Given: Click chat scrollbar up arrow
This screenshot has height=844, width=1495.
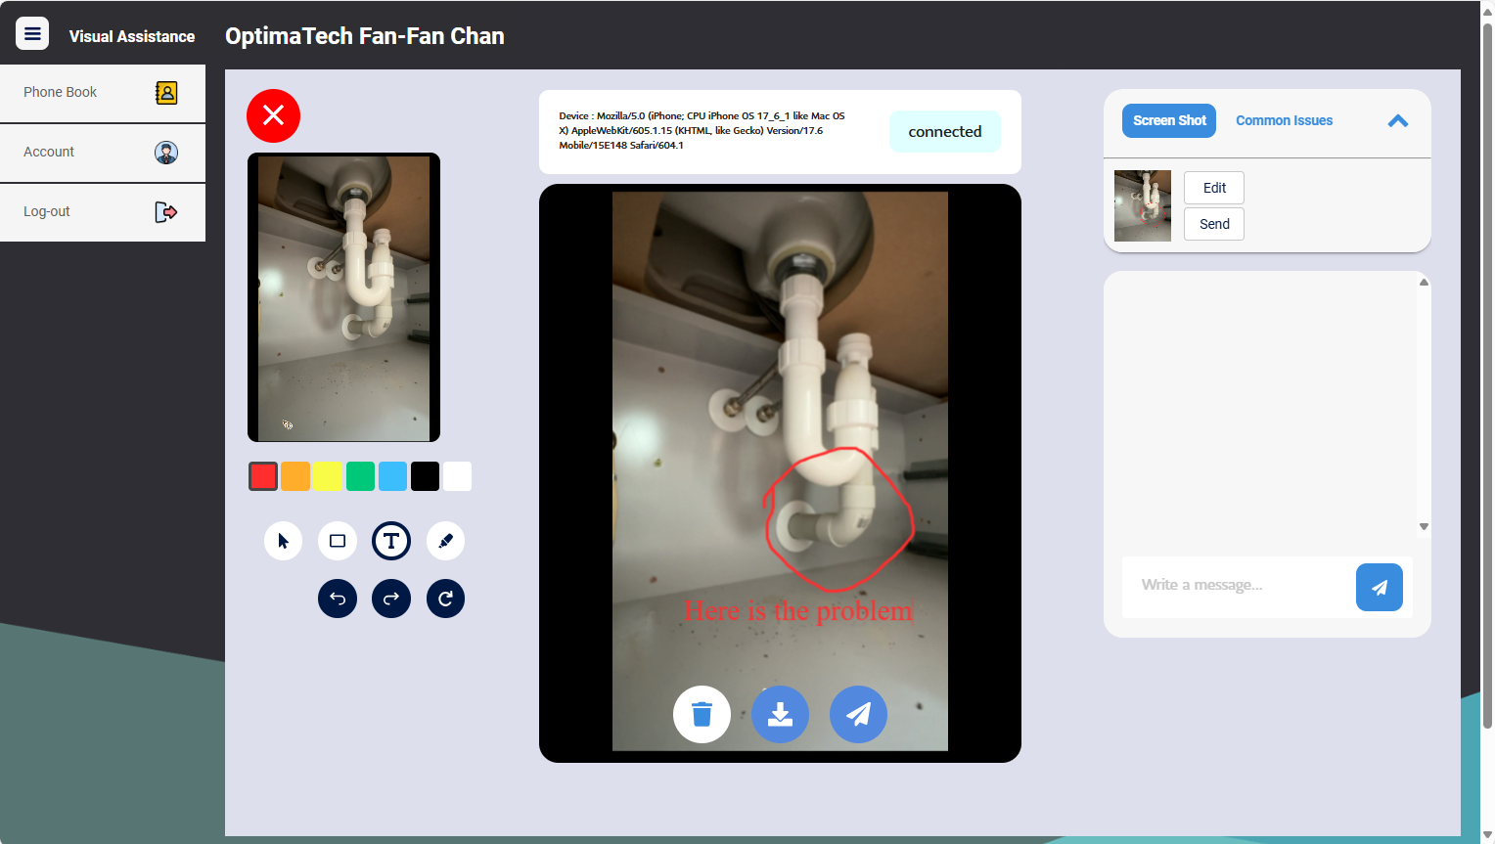Looking at the screenshot, I should (x=1424, y=282).
